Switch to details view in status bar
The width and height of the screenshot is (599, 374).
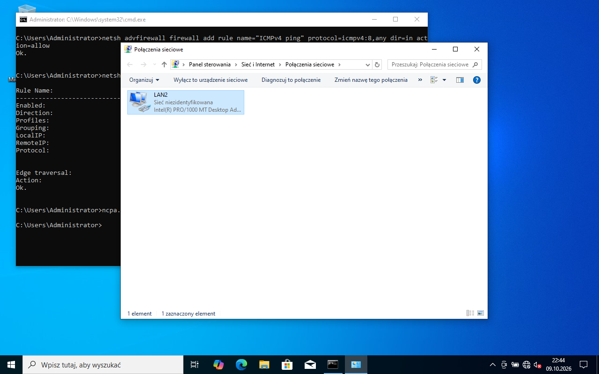coord(470,313)
